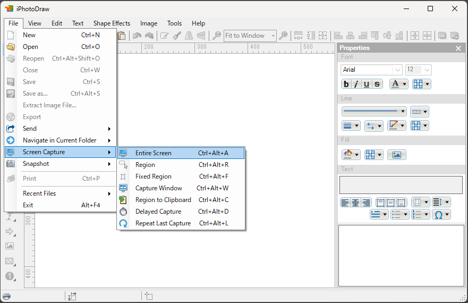Set vertical text alignment to bottom
Screen dimensions: 468x303
402,203
